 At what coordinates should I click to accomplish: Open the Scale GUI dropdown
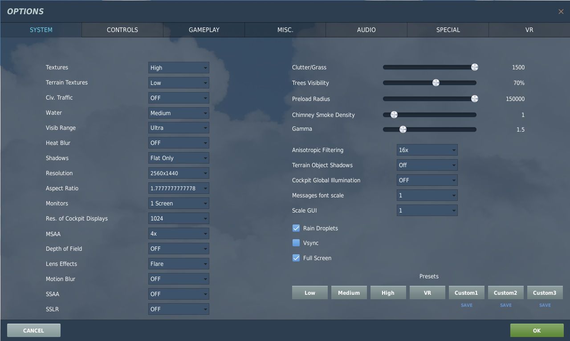[x=427, y=210]
